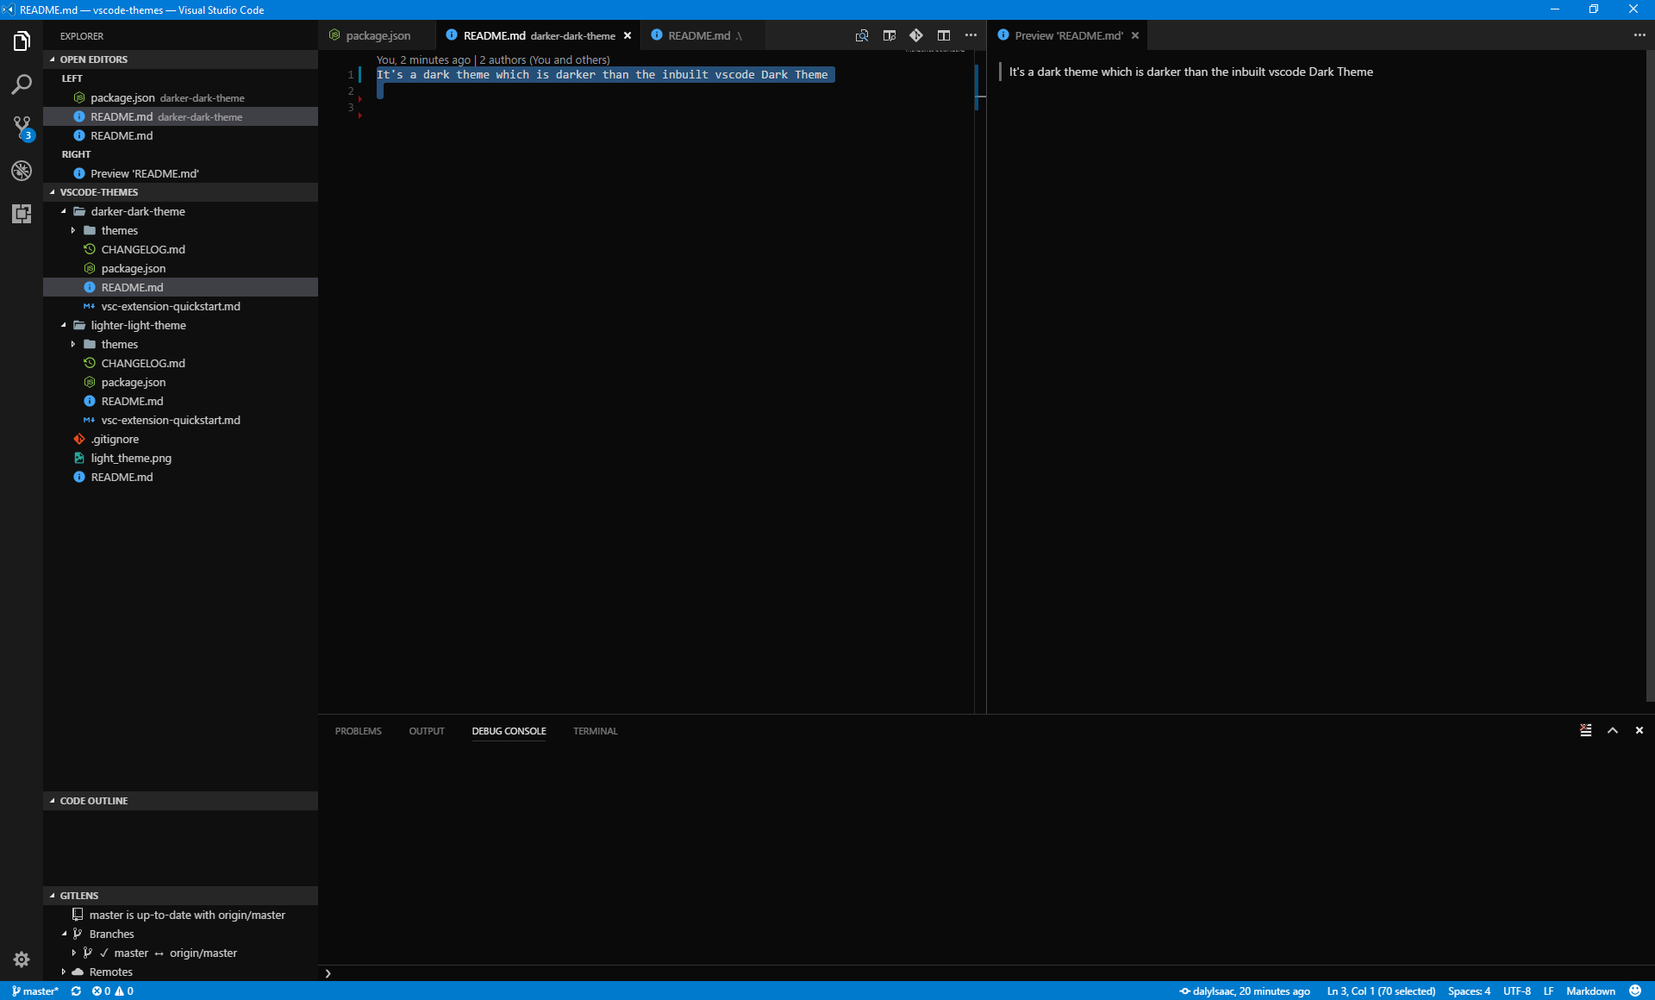The image size is (1655, 1000).
Task: Click the Open Changes icon in editor toolbar
Action: point(861,35)
